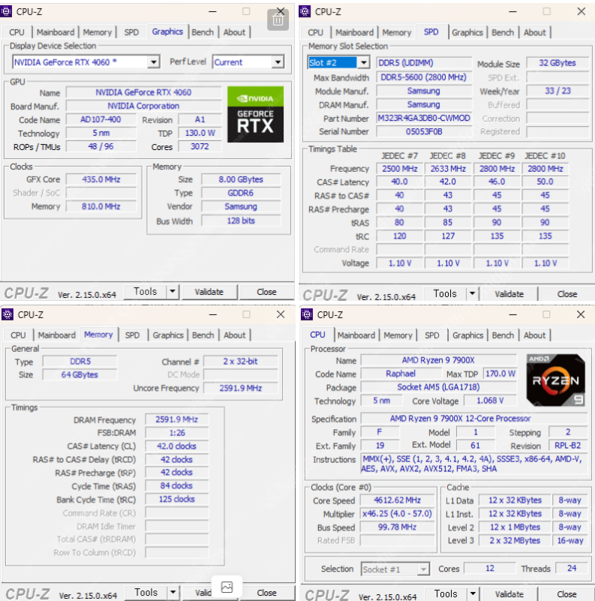Open Memory tab in SPD window
This screenshot has width=595, height=601.
point(397,32)
